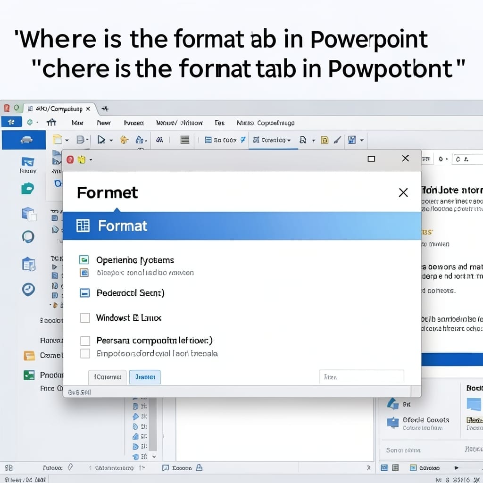Click the cube document icon in the left sidebar
The width and height of the screenshot is (483, 483).
pos(29,214)
